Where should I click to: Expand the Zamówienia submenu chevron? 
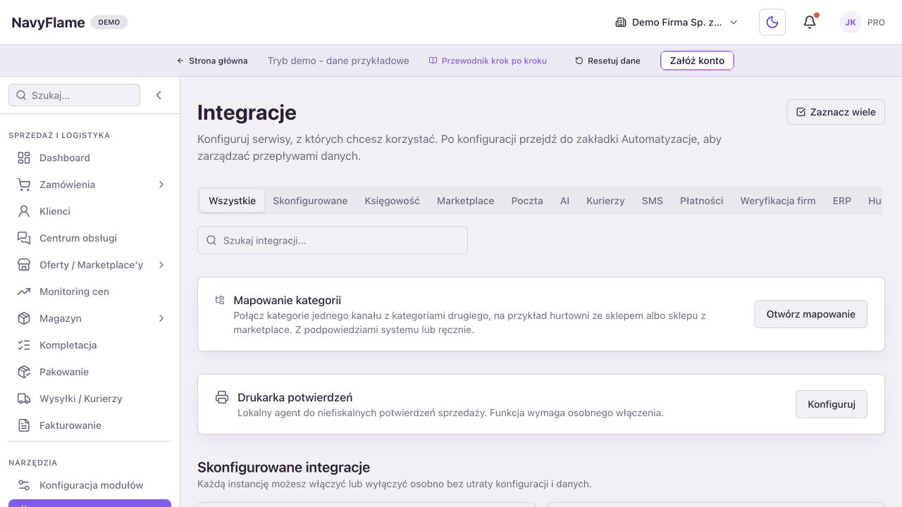pyautogui.click(x=161, y=184)
